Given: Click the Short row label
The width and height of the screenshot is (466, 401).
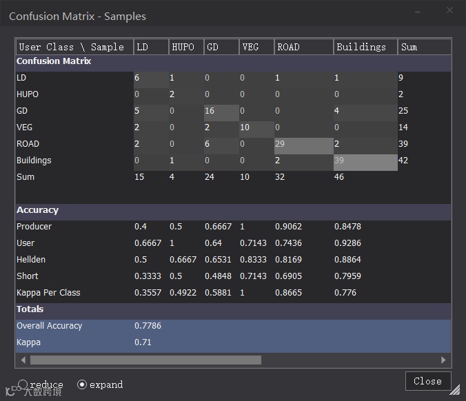Looking at the screenshot, I should point(28,276).
